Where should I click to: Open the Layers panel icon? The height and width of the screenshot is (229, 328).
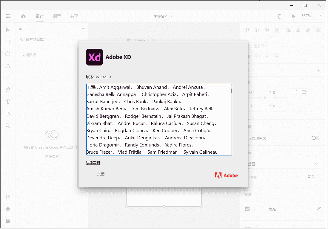pos(8,209)
